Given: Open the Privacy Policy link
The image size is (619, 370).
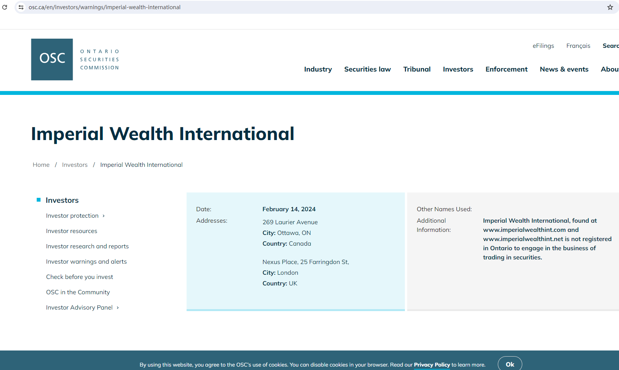Looking at the screenshot, I should pos(432,365).
